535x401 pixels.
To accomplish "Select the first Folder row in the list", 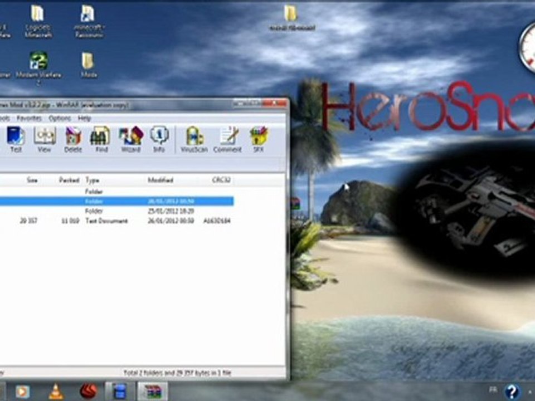I will point(116,192).
